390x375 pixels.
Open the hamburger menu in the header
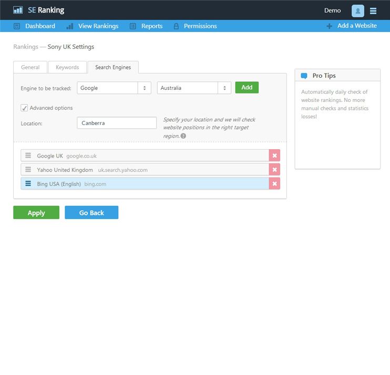[373, 11]
